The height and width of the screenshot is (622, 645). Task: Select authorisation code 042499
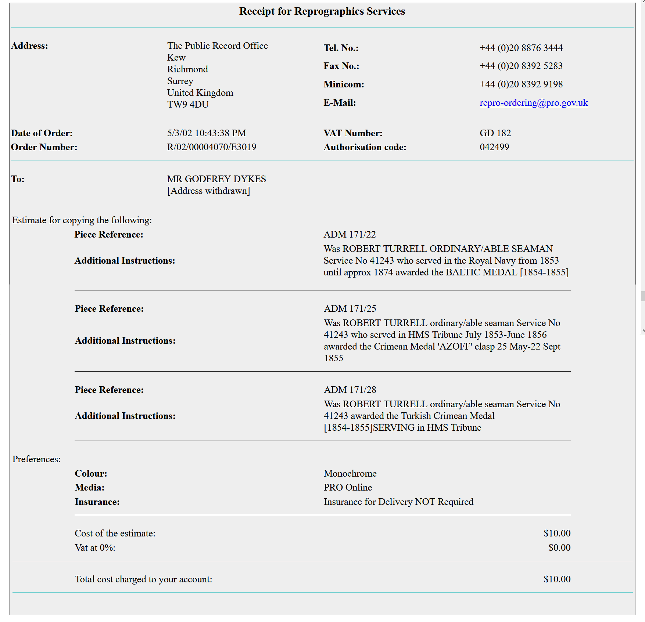click(494, 147)
